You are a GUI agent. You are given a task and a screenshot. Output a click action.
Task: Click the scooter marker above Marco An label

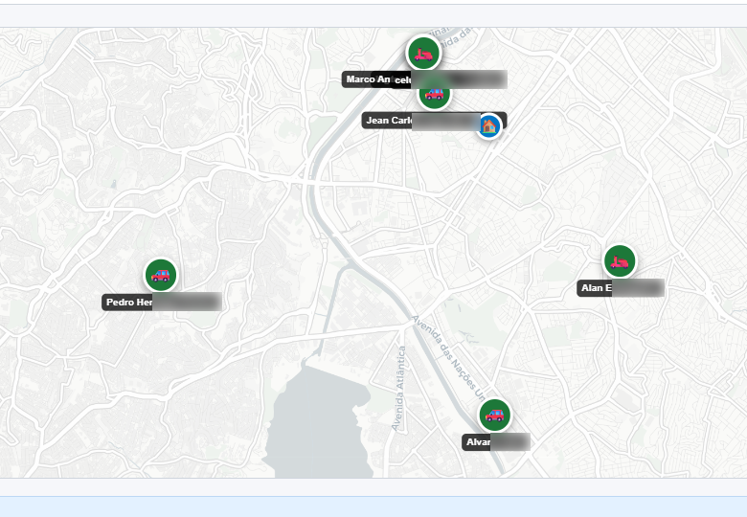pyautogui.click(x=423, y=53)
